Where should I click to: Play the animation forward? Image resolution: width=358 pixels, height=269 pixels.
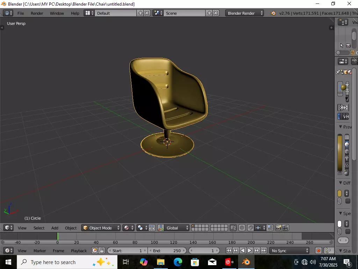point(250,250)
